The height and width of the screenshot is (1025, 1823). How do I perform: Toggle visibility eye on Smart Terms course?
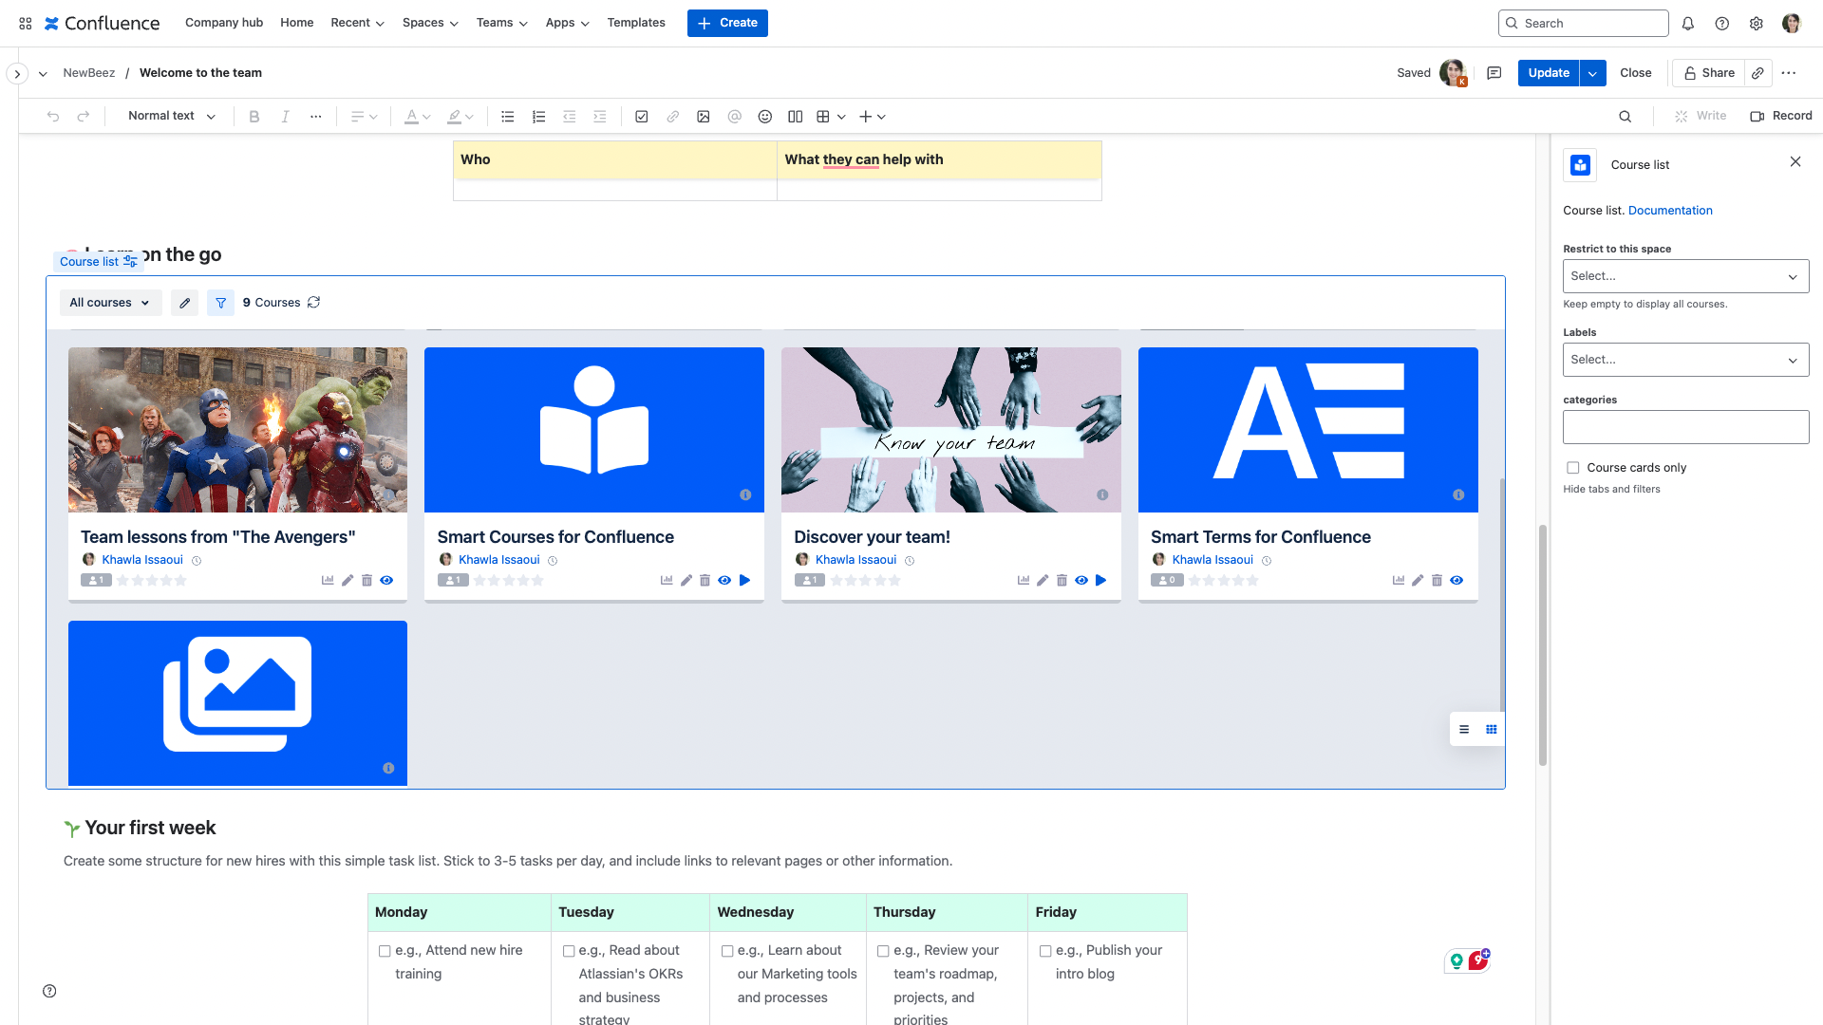1457,581
